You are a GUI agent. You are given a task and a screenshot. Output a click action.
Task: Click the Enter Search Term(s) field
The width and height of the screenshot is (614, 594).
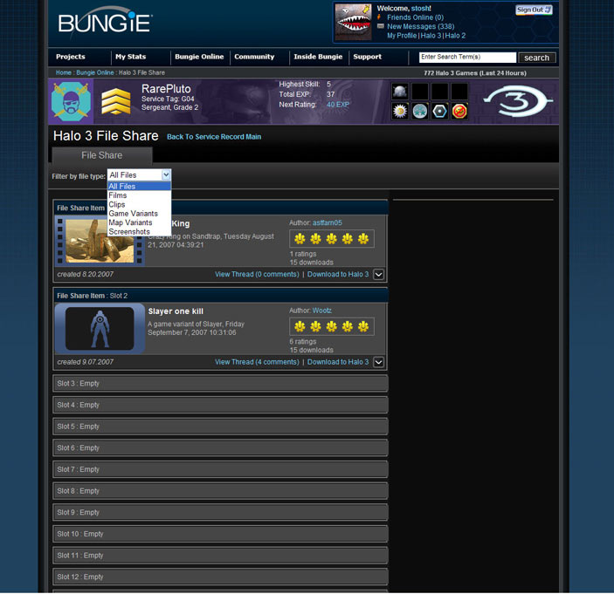click(x=467, y=57)
